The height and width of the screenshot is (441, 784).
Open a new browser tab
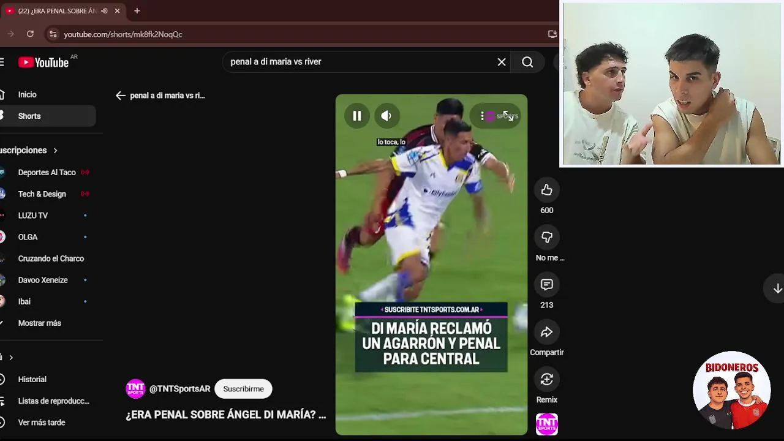coord(137,11)
